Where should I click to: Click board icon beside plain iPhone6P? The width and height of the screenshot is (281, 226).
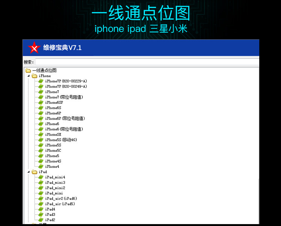tap(41, 113)
